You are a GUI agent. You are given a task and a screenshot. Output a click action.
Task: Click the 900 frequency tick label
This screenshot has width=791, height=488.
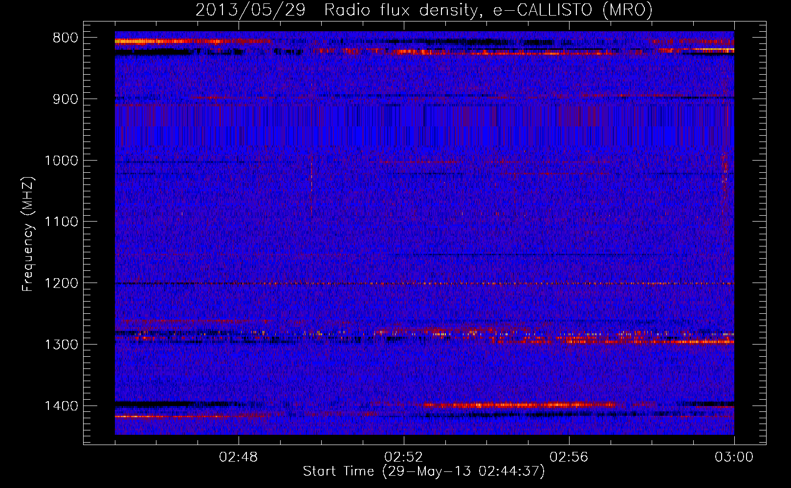point(66,99)
